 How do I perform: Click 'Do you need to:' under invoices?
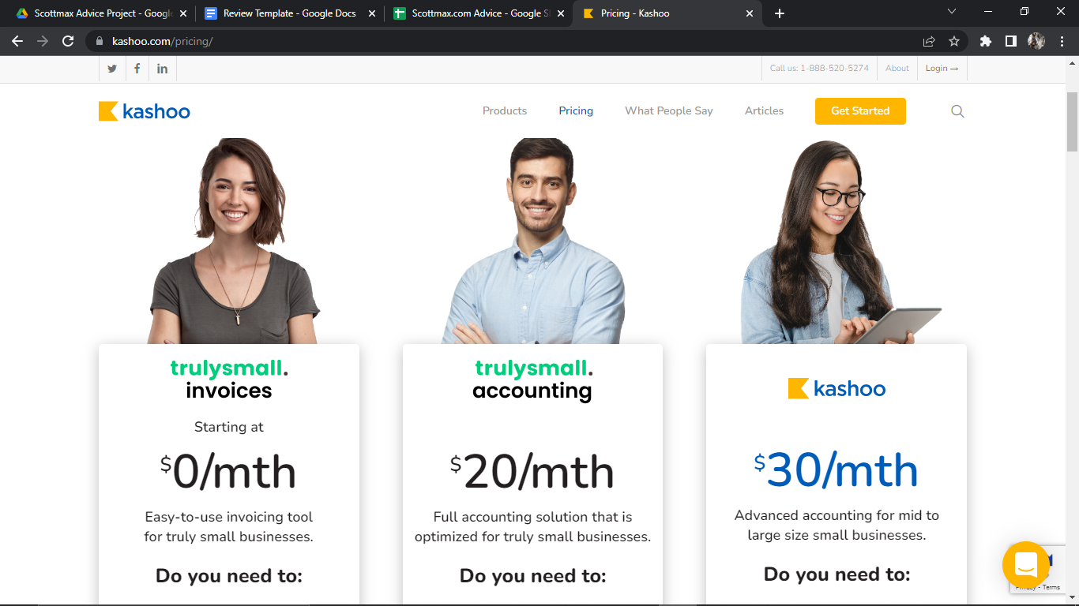point(229,576)
